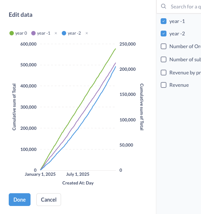201x214 pixels.
Task: Focus the Search for a question field
Action: (x=186, y=7)
